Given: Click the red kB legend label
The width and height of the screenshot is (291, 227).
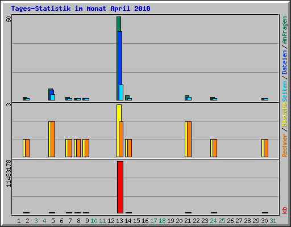Looking at the screenshot, I should tap(284, 210).
